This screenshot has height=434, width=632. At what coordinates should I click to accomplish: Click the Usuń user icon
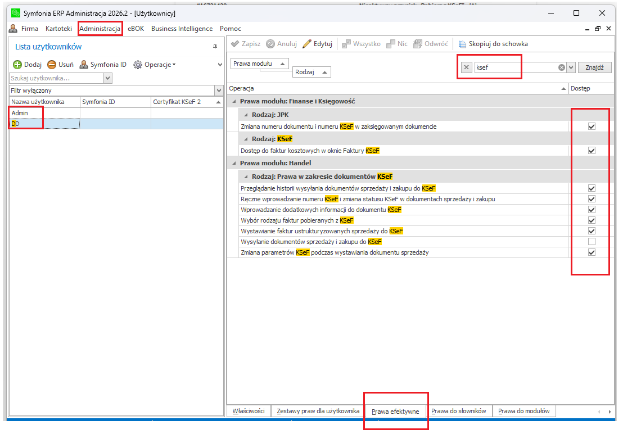point(52,65)
